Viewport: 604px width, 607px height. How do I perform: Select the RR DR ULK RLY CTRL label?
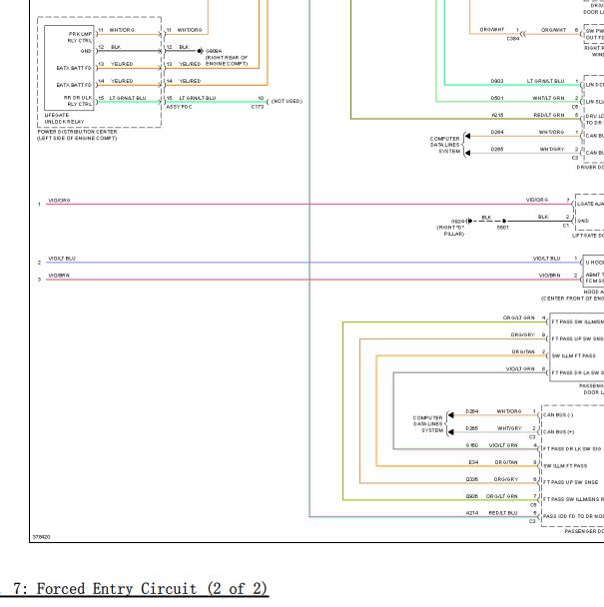click(78, 101)
